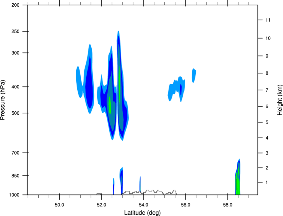
Task: Click the 2 km height label
Action: coord(267,168)
